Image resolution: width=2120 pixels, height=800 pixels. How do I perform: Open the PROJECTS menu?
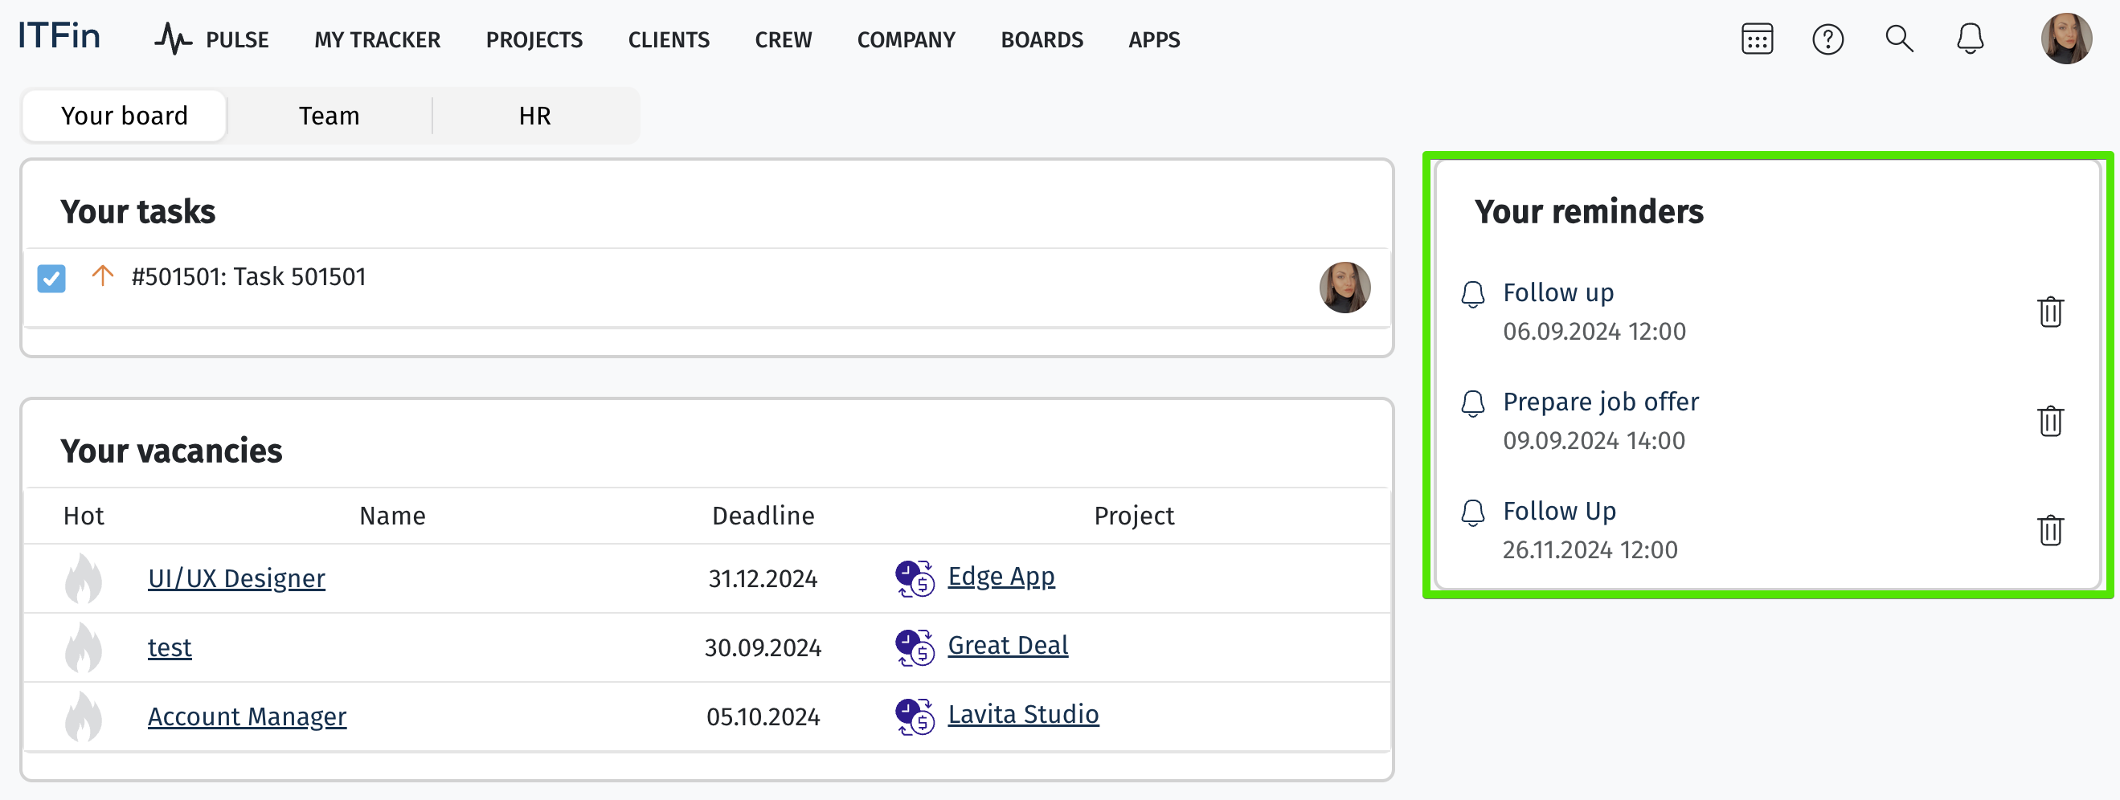pyautogui.click(x=534, y=39)
